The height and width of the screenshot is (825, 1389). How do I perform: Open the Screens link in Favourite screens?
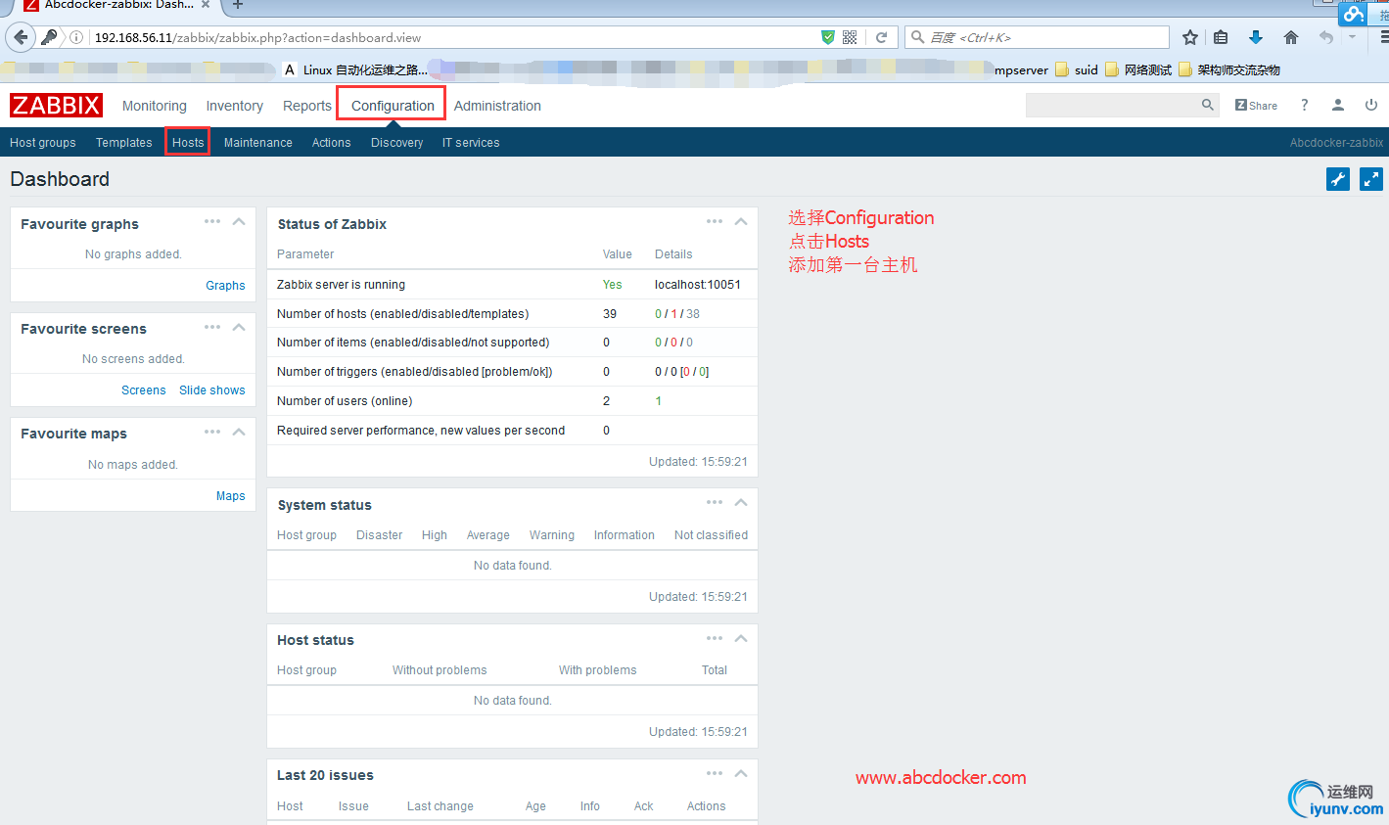144,390
